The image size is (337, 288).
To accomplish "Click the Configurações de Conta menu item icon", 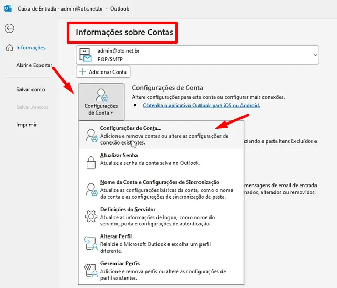I will pyautogui.click(x=89, y=135).
